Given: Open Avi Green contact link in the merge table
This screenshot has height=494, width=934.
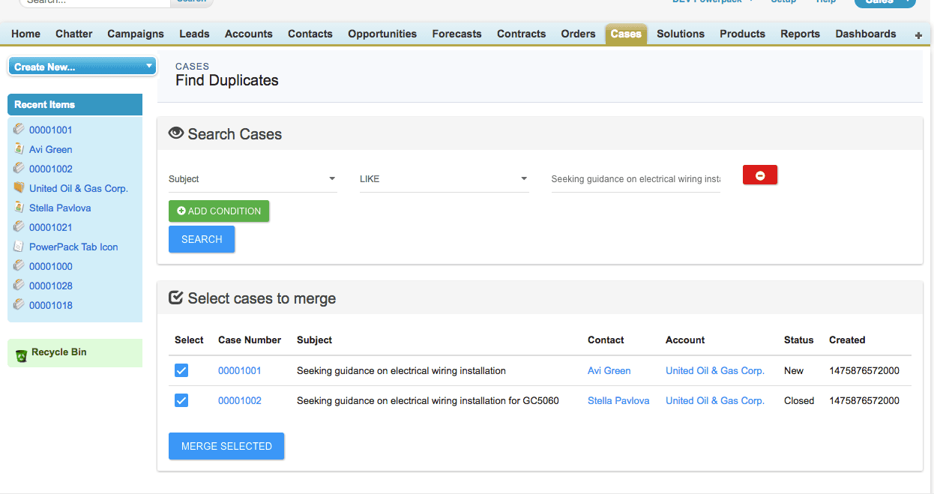Looking at the screenshot, I should click(x=609, y=370).
